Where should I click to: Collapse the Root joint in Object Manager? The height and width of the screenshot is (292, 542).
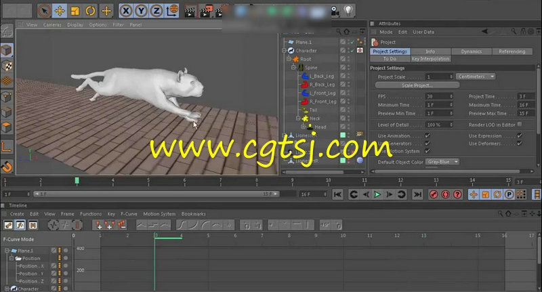(x=289, y=59)
